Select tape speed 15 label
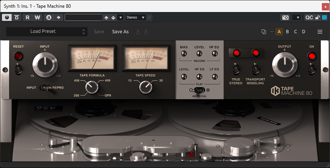 [130, 80]
